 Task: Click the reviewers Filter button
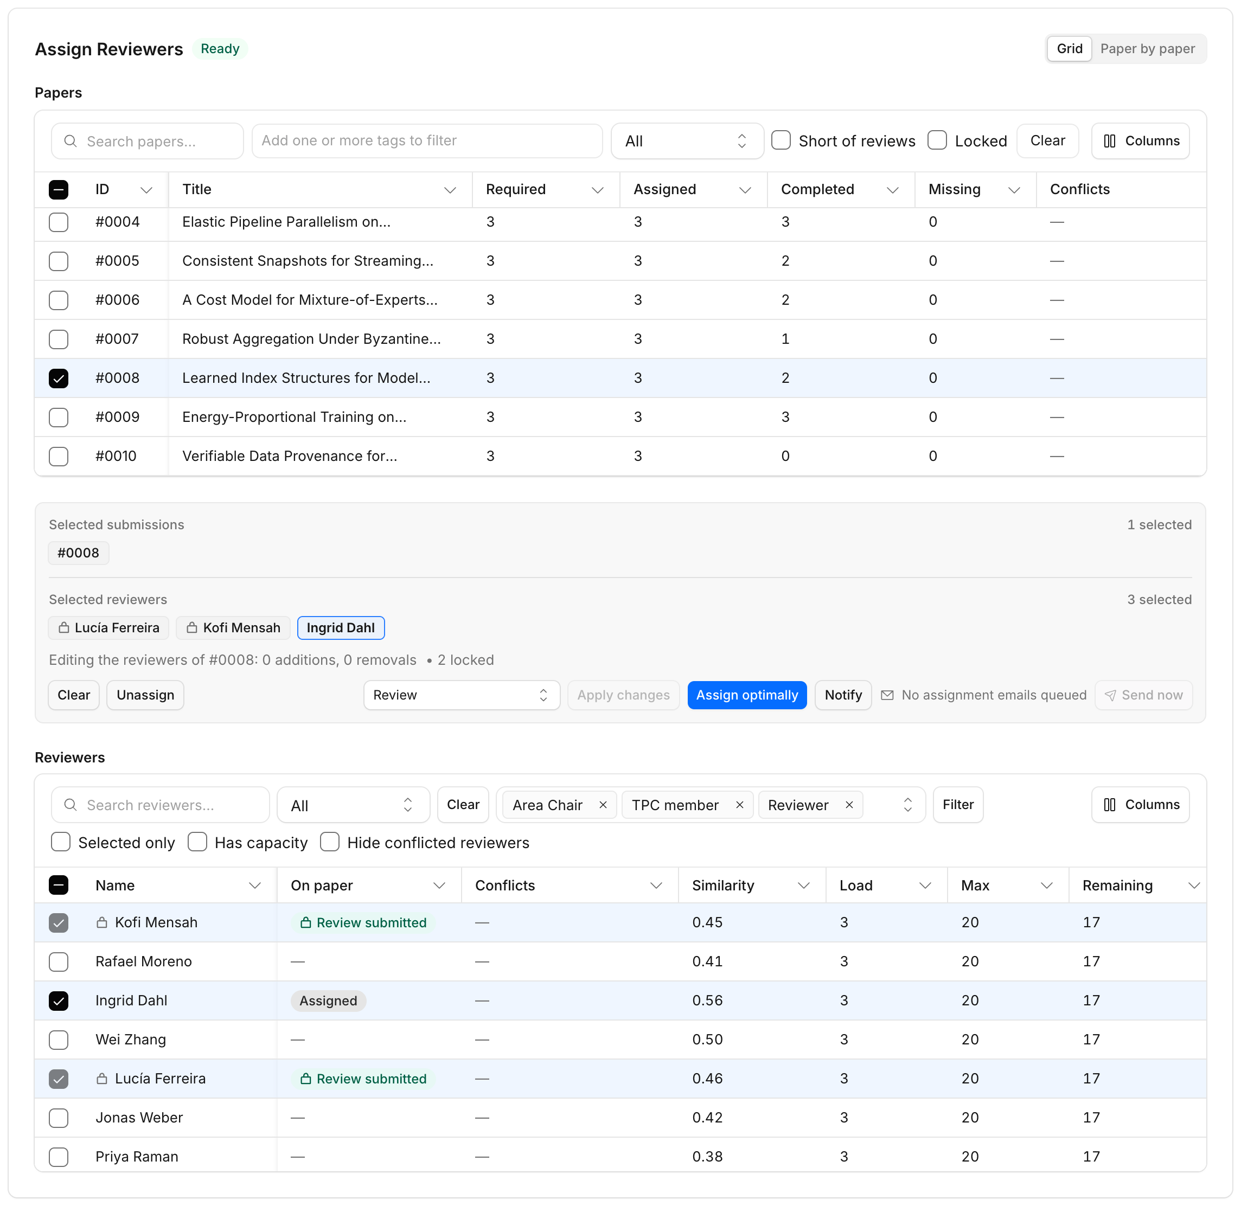(x=957, y=804)
